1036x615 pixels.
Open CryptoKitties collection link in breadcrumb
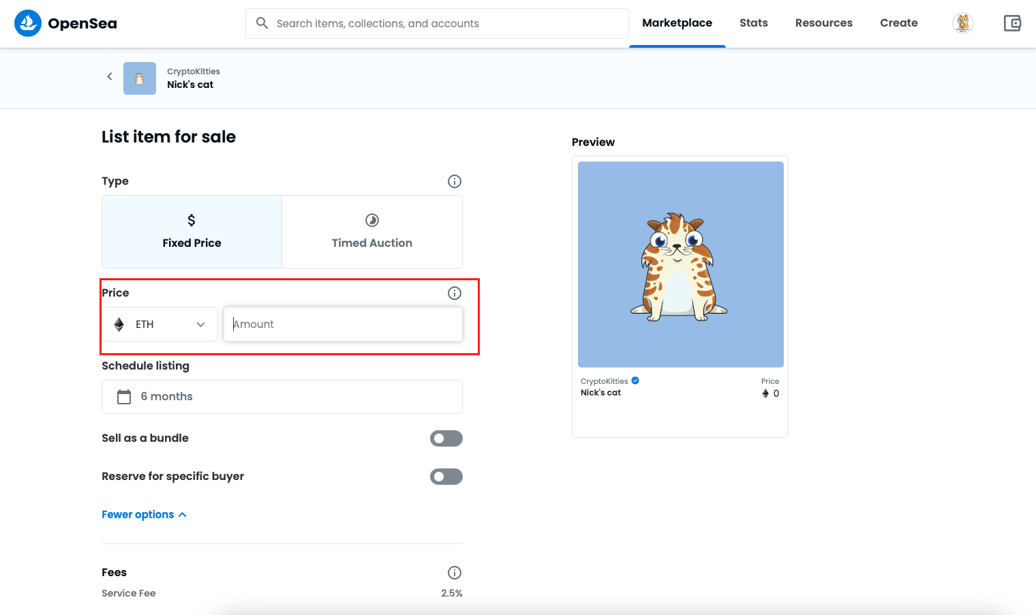click(194, 72)
